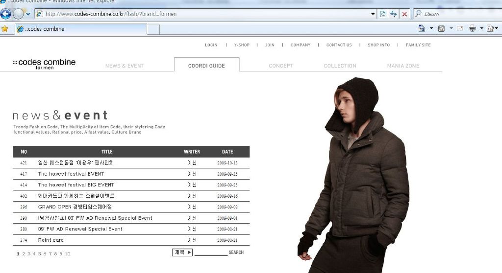Click the address bar URL field
This screenshot has width=502, height=273.
pos(202,14)
